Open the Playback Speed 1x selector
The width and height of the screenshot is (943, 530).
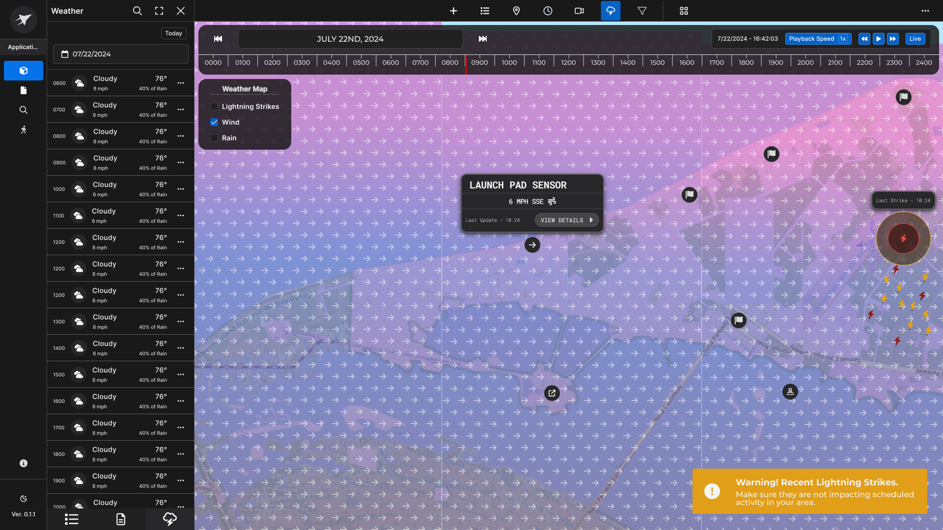(x=818, y=38)
